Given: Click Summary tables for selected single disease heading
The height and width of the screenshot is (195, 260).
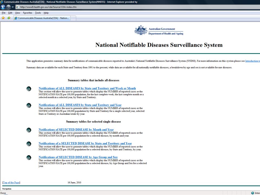Looking at the screenshot, I should 93,122.
